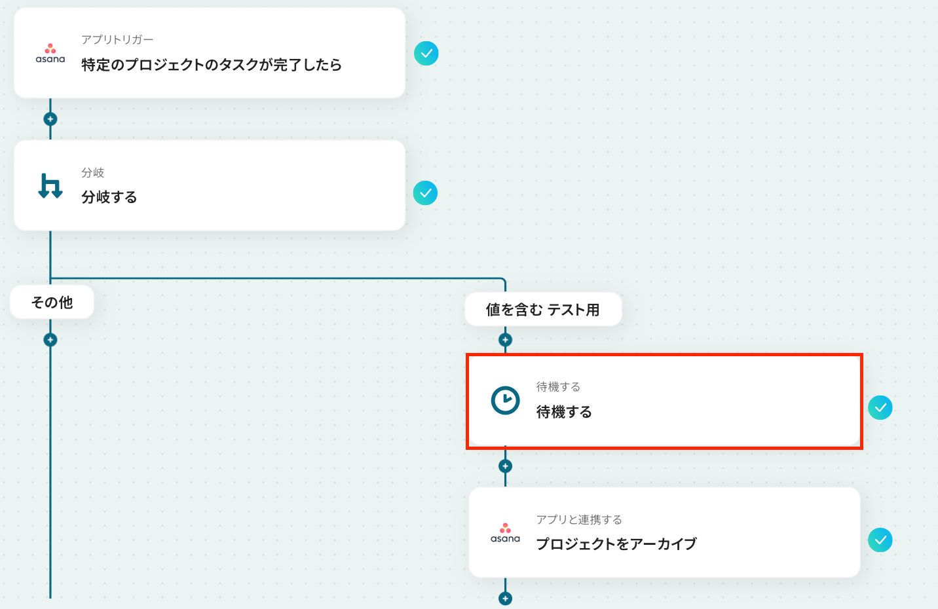The width and height of the screenshot is (938, 609).
Task: Add step below the Asana trigger card
Action: coord(50,119)
